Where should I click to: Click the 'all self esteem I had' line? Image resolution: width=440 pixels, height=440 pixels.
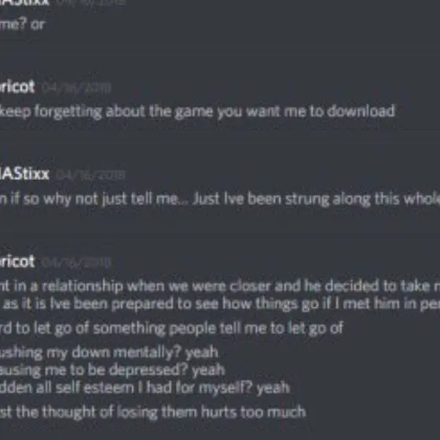(x=145, y=388)
